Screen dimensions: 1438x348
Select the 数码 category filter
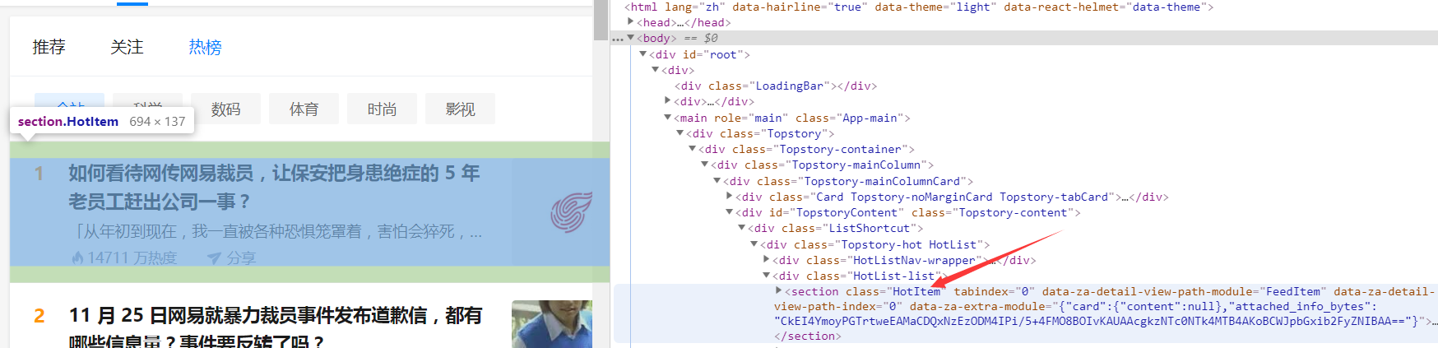tap(225, 109)
